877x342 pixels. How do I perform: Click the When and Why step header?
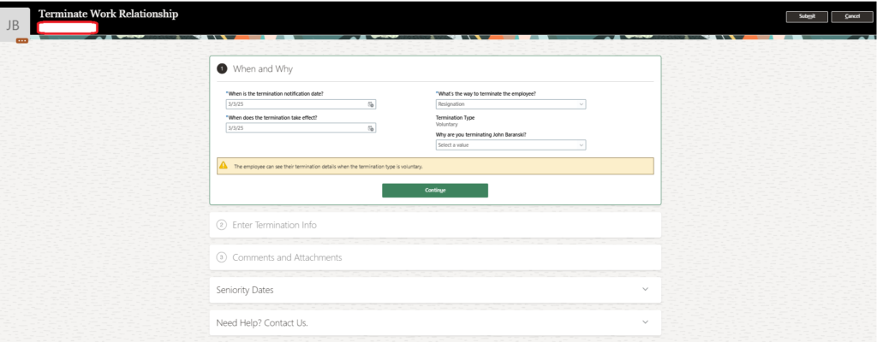[x=262, y=68]
